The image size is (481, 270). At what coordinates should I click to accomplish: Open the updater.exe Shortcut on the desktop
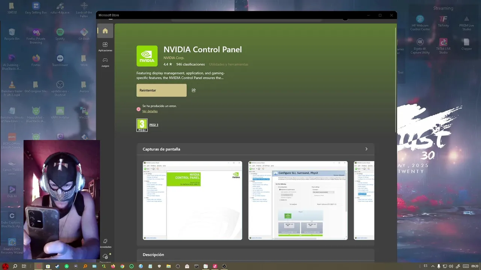[x=60, y=88]
